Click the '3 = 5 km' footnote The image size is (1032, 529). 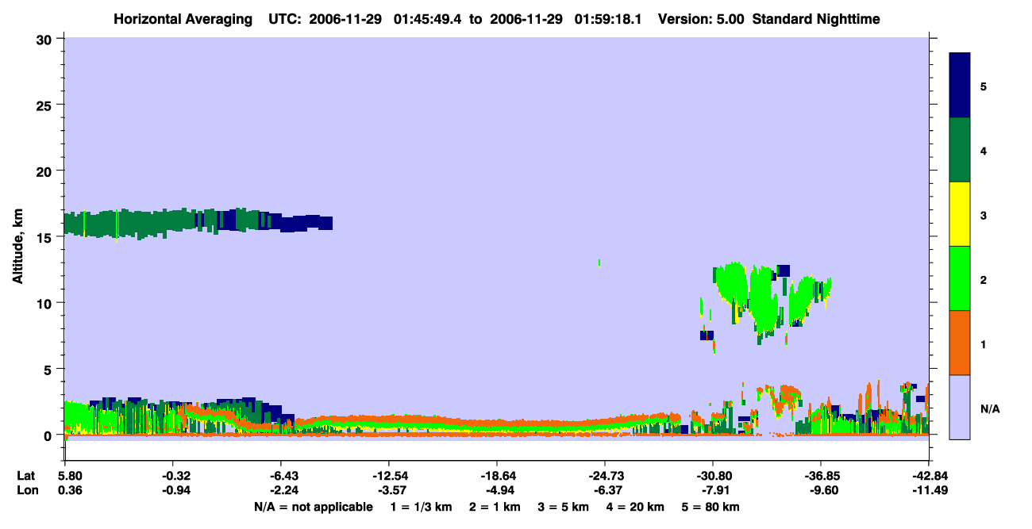pos(564,507)
